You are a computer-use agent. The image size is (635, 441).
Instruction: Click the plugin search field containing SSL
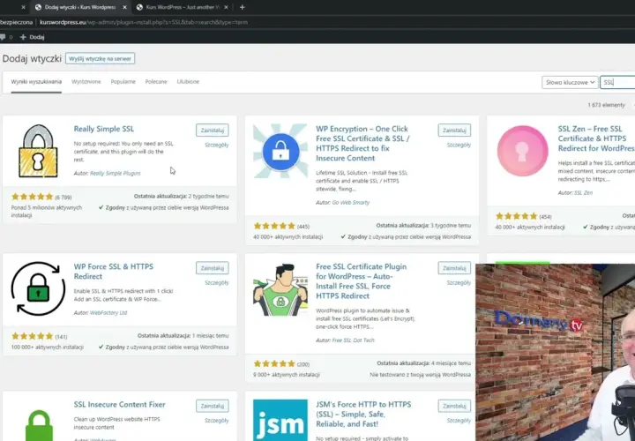pos(617,82)
